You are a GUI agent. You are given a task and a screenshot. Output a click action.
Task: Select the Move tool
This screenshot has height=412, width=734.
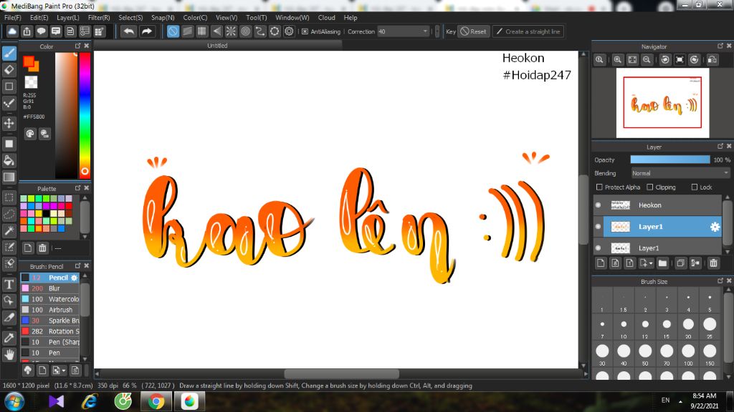[x=9, y=123]
